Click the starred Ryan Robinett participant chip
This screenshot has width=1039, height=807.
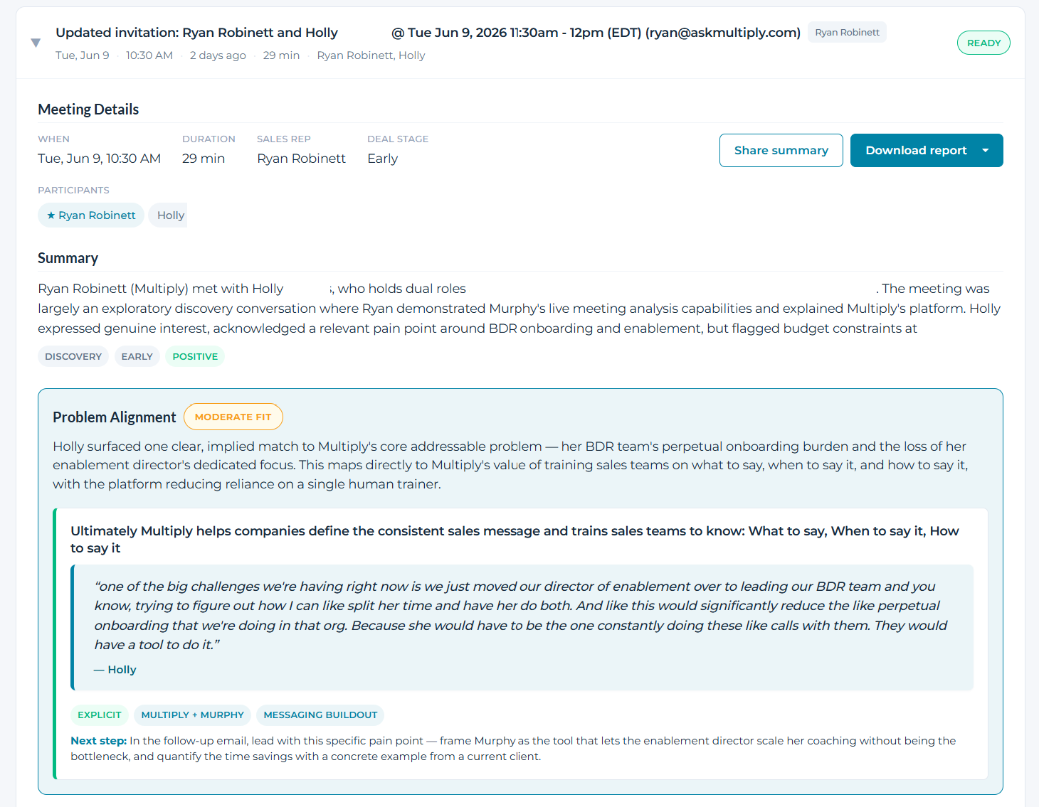[x=91, y=215]
